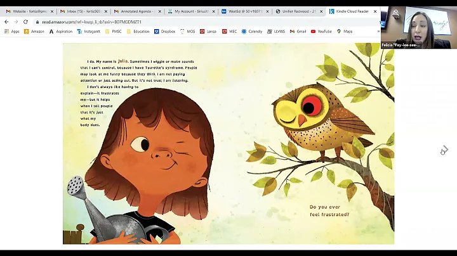Open the Dropbox bookmark
This screenshot has width=457, height=256.
coord(164,32)
